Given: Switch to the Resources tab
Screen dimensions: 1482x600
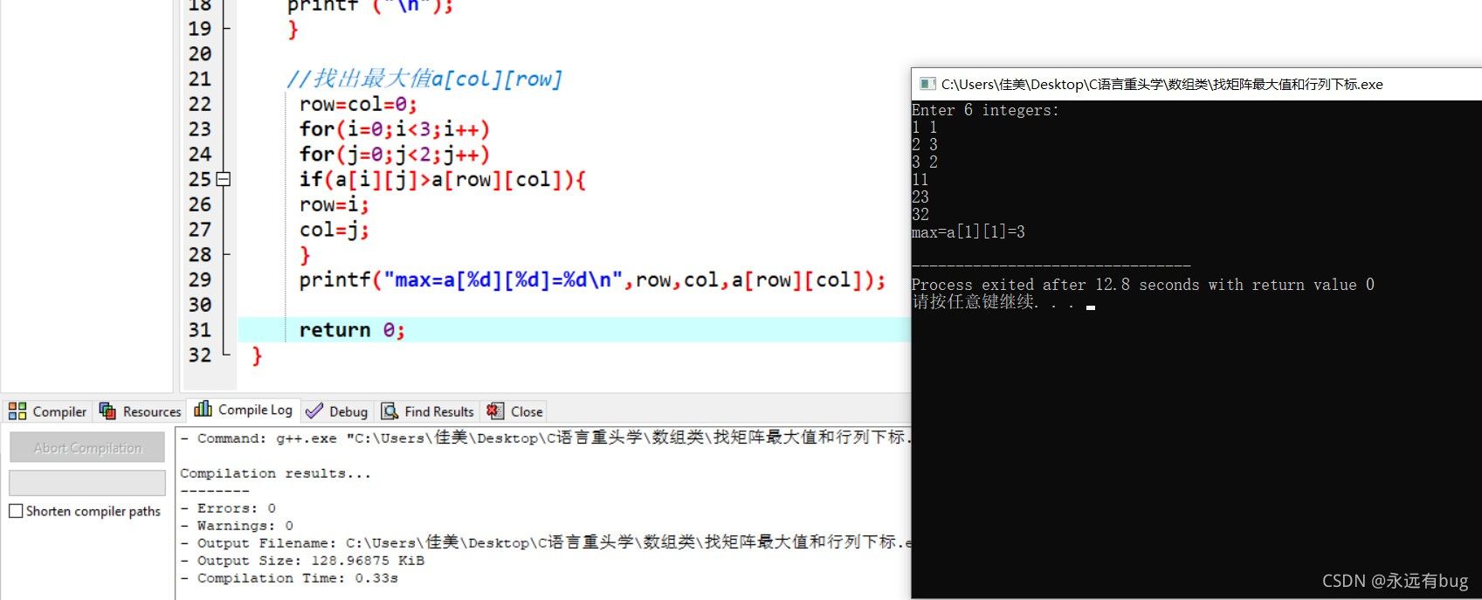Looking at the screenshot, I should (140, 411).
